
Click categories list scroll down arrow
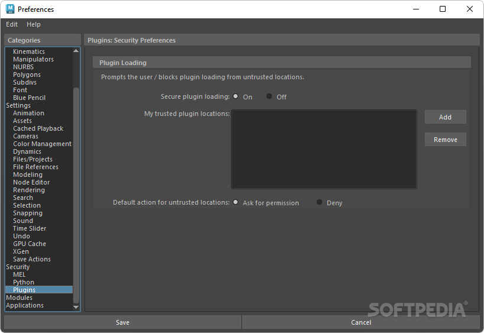pos(76,307)
